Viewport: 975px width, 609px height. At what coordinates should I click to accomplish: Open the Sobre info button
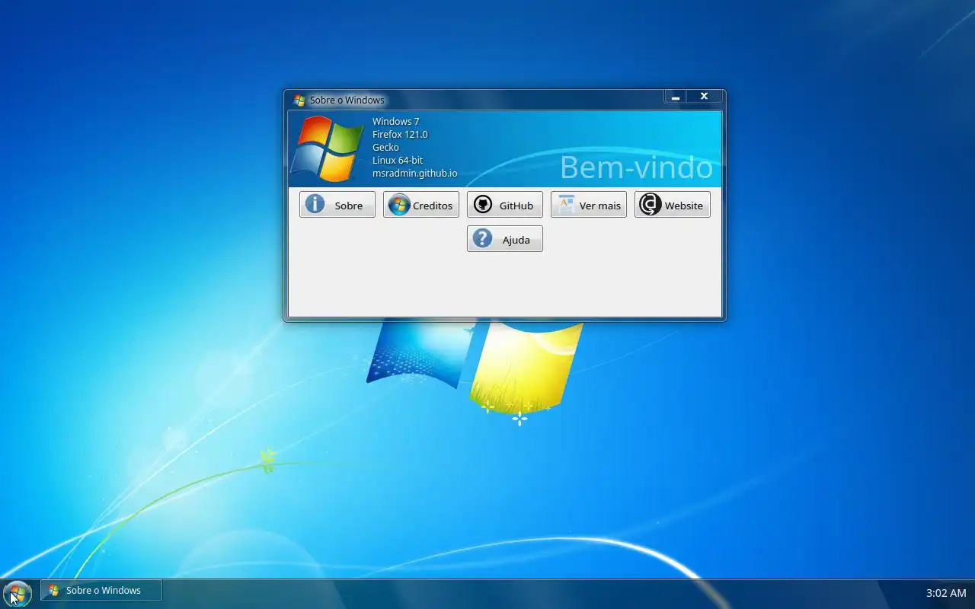(337, 205)
